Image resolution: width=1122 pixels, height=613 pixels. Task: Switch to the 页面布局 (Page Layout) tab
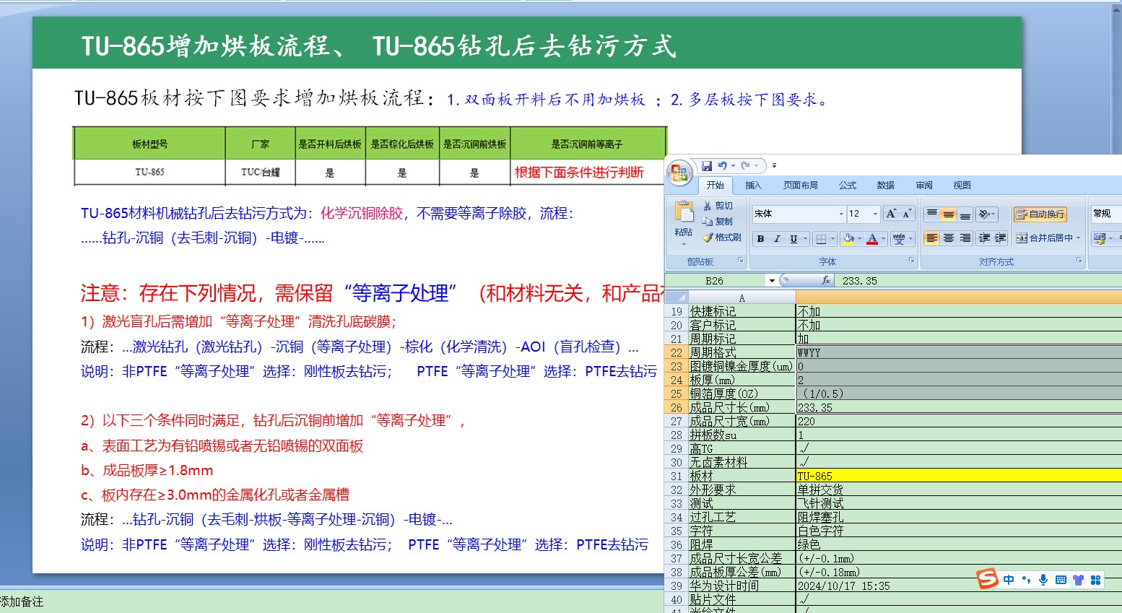(x=801, y=186)
